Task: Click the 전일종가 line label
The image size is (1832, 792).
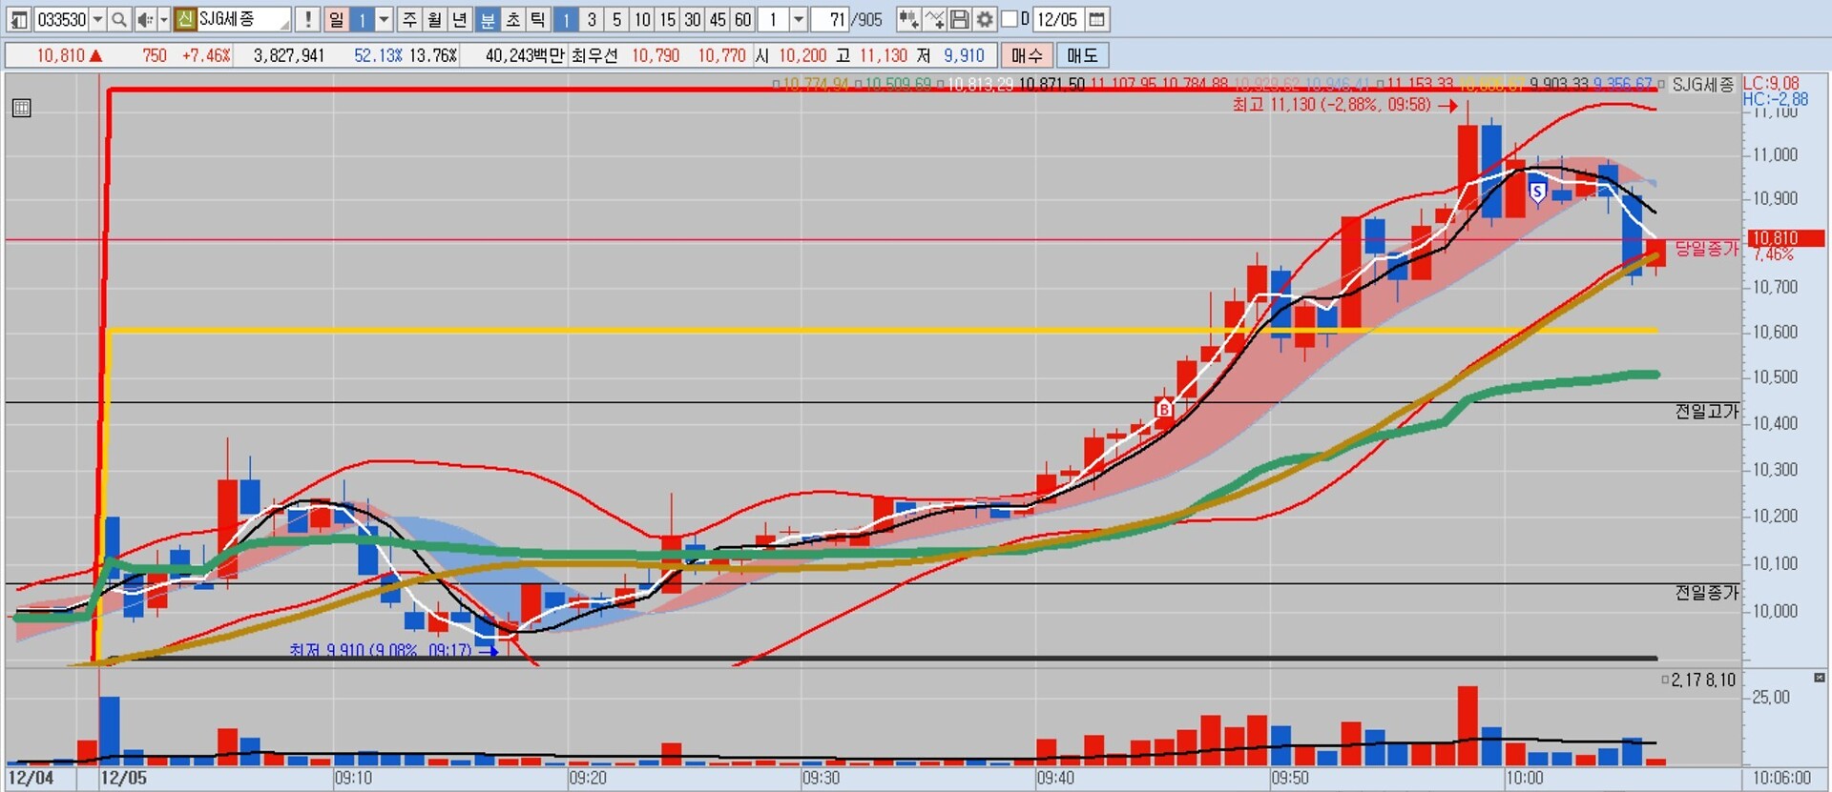Action: pyautogui.click(x=1707, y=592)
